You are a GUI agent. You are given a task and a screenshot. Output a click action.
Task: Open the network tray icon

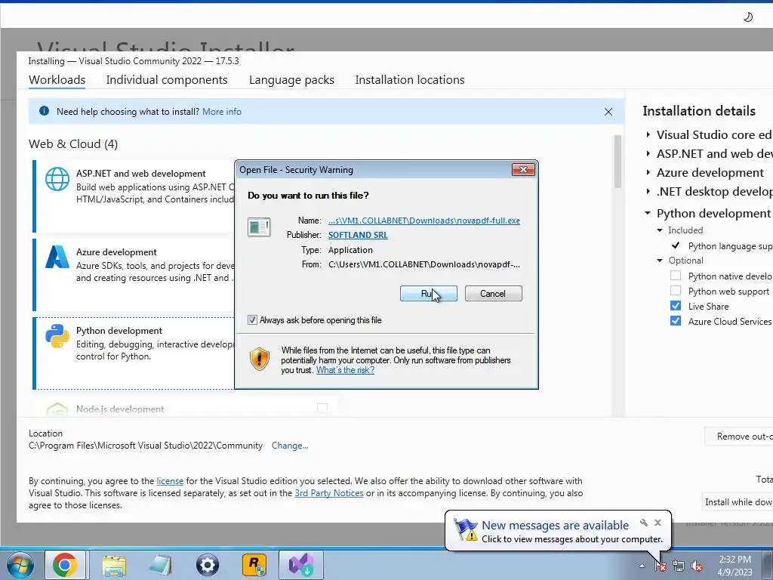click(x=679, y=566)
